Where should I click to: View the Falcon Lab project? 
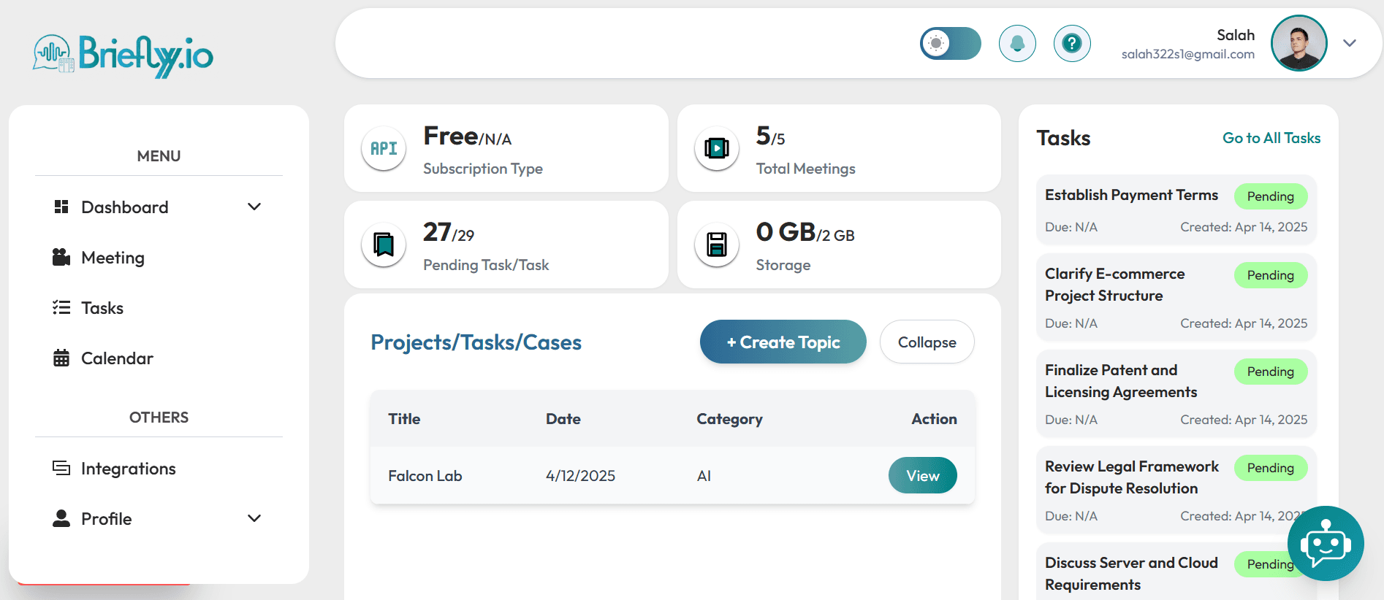[922, 476]
